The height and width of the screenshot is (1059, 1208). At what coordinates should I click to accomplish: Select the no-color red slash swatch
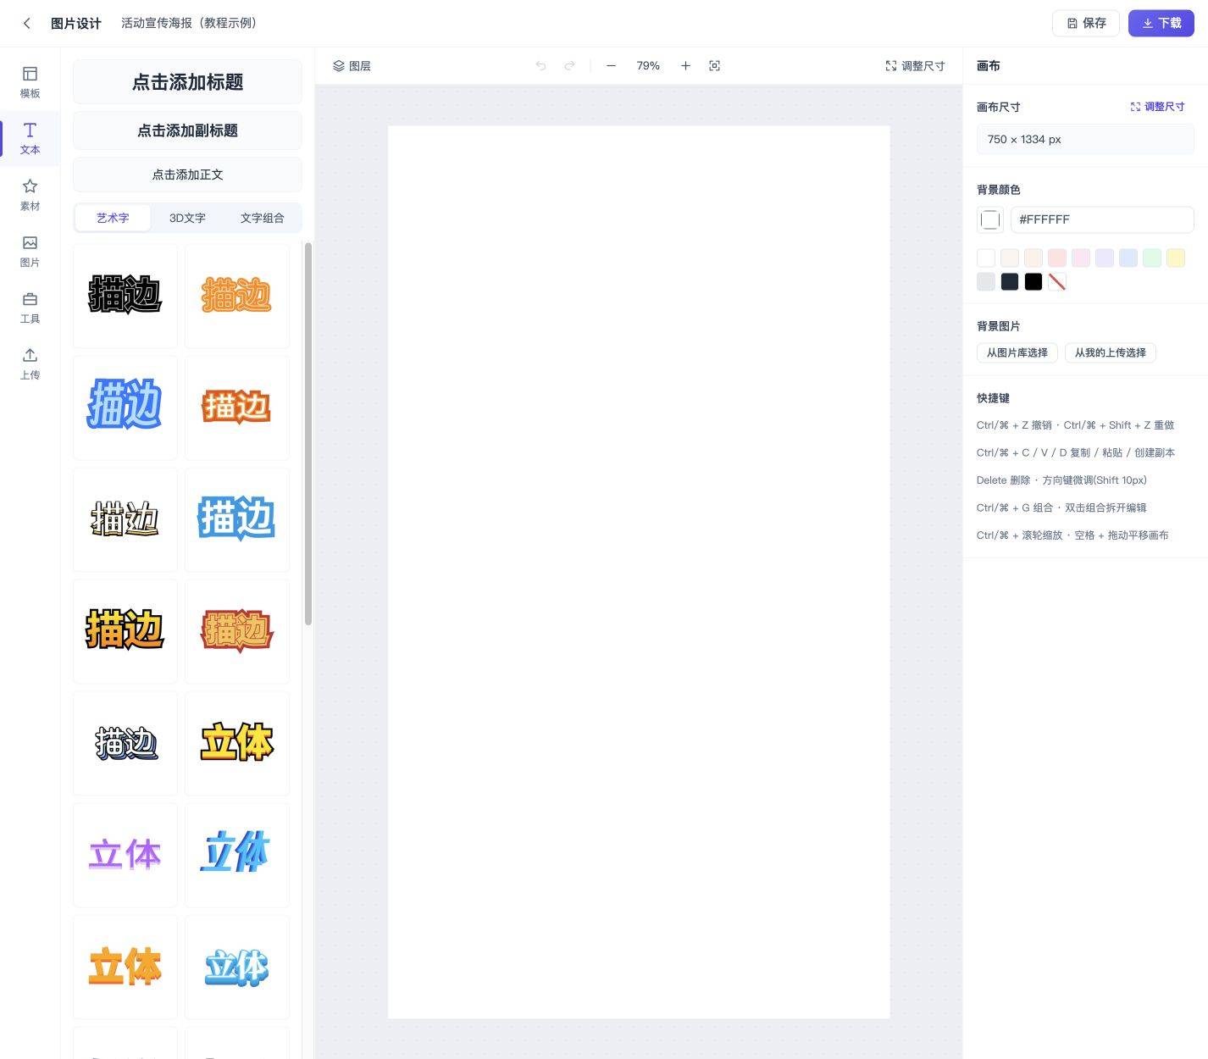1057,282
